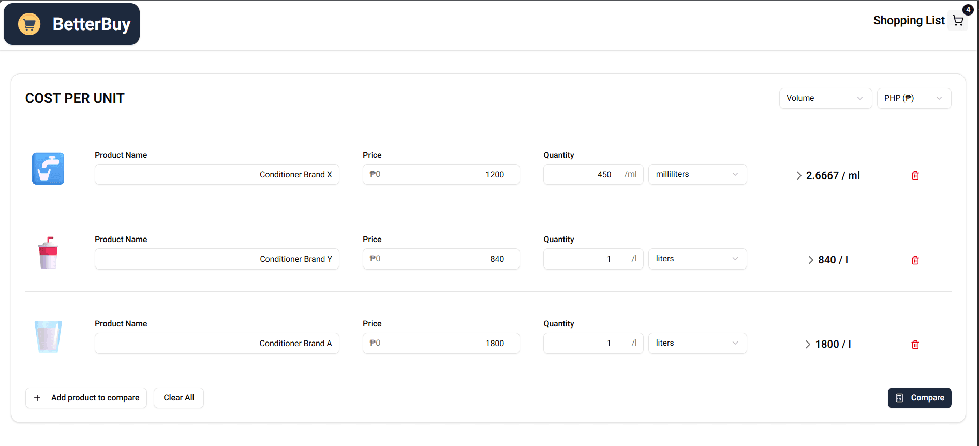
Task: Open the Shopping List cart icon
Action: pyautogui.click(x=958, y=21)
